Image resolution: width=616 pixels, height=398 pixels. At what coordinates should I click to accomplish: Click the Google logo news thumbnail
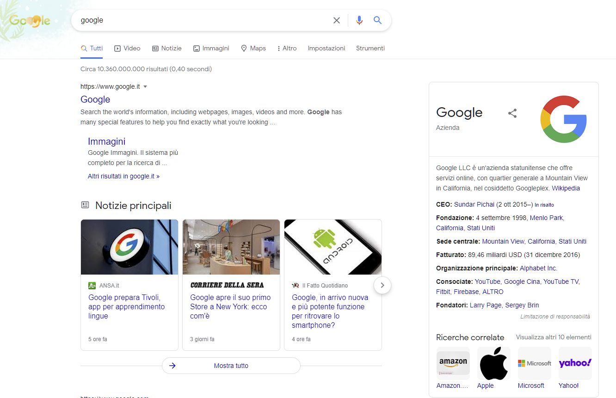(129, 247)
